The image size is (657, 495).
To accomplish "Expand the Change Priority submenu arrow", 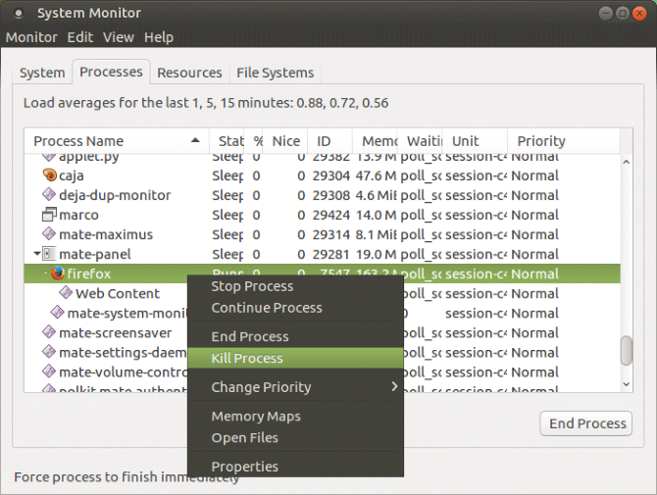I will [x=394, y=386].
